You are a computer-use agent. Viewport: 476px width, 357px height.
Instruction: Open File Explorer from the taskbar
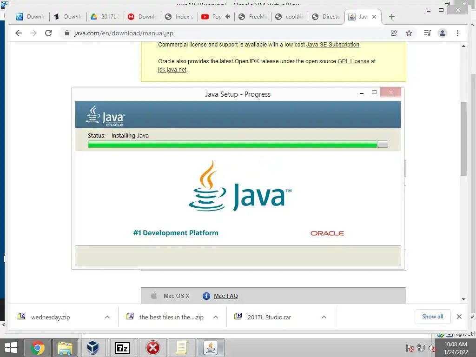(65, 348)
